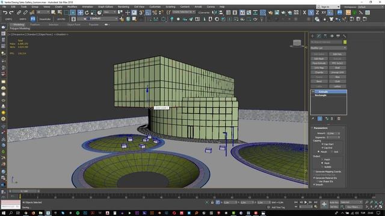Constrain to the XY plane
The height and width of the screenshot is (216, 385).
pos(324,12)
